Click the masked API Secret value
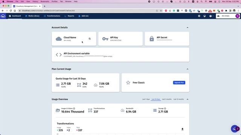The image size is (241, 135). click(164, 40)
